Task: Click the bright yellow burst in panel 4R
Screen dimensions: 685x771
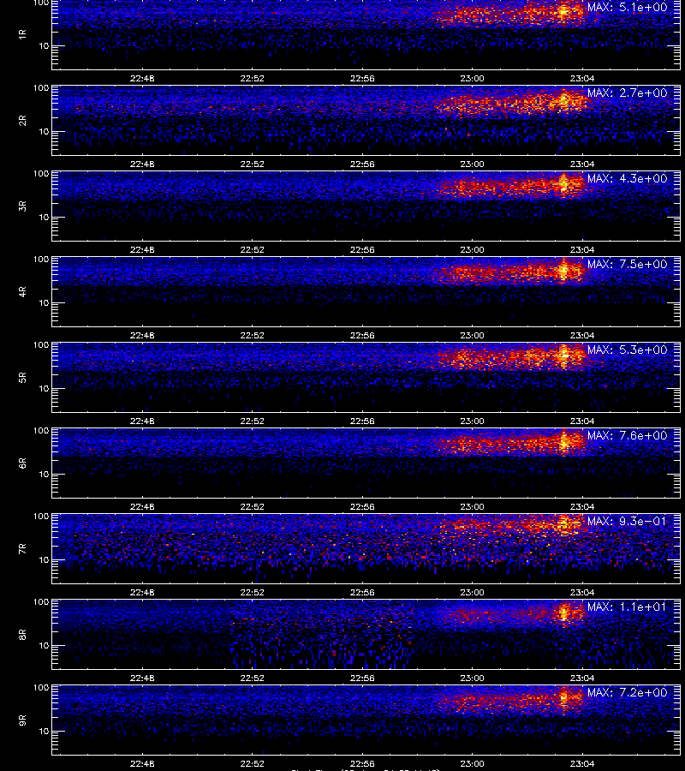Action: pyautogui.click(x=564, y=270)
